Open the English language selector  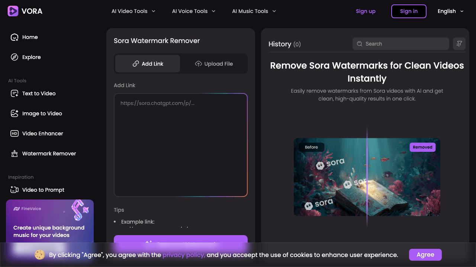click(x=450, y=11)
